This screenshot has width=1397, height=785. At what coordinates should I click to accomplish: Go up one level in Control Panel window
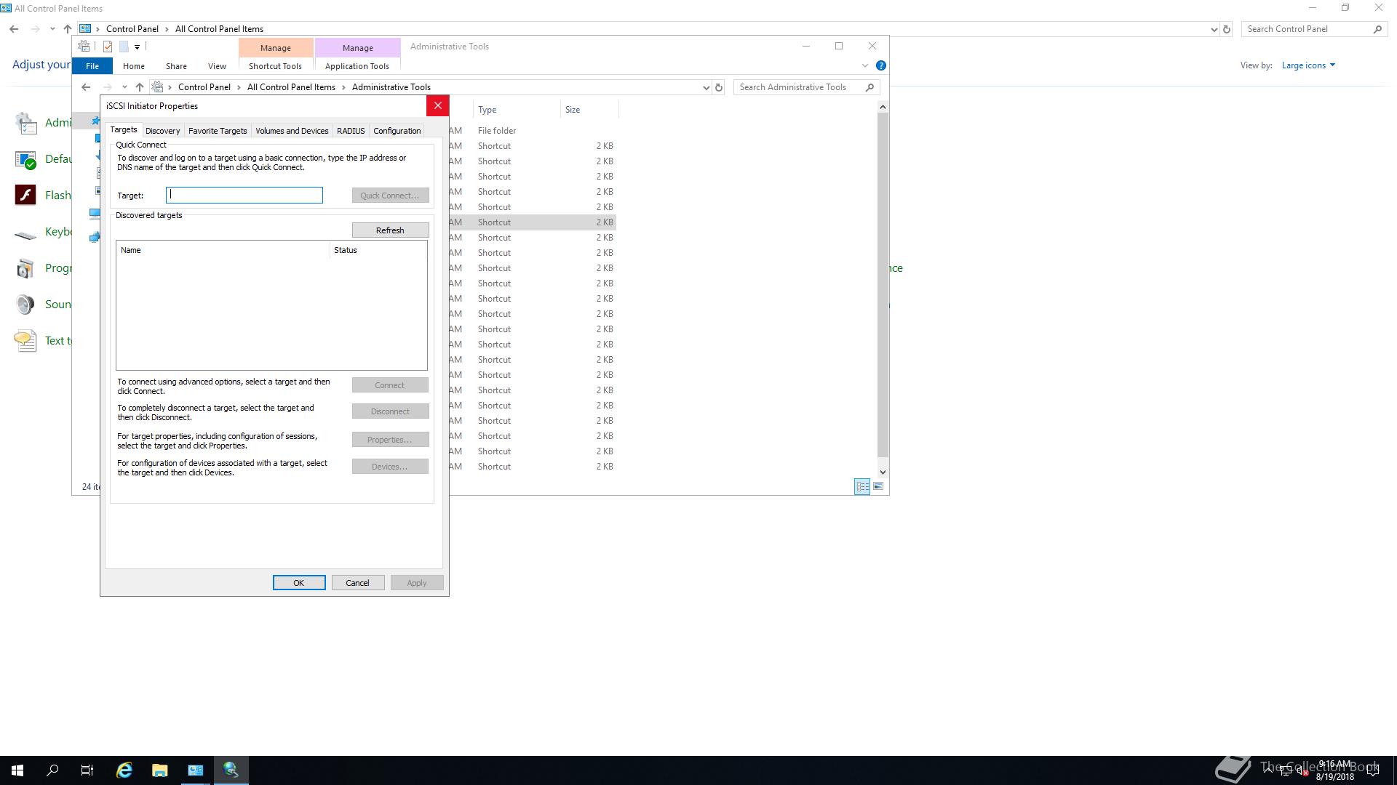(67, 29)
